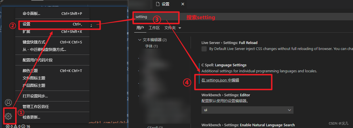
Task: Choose 命令面板... menu entry
Action: click(x=52, y=13)
